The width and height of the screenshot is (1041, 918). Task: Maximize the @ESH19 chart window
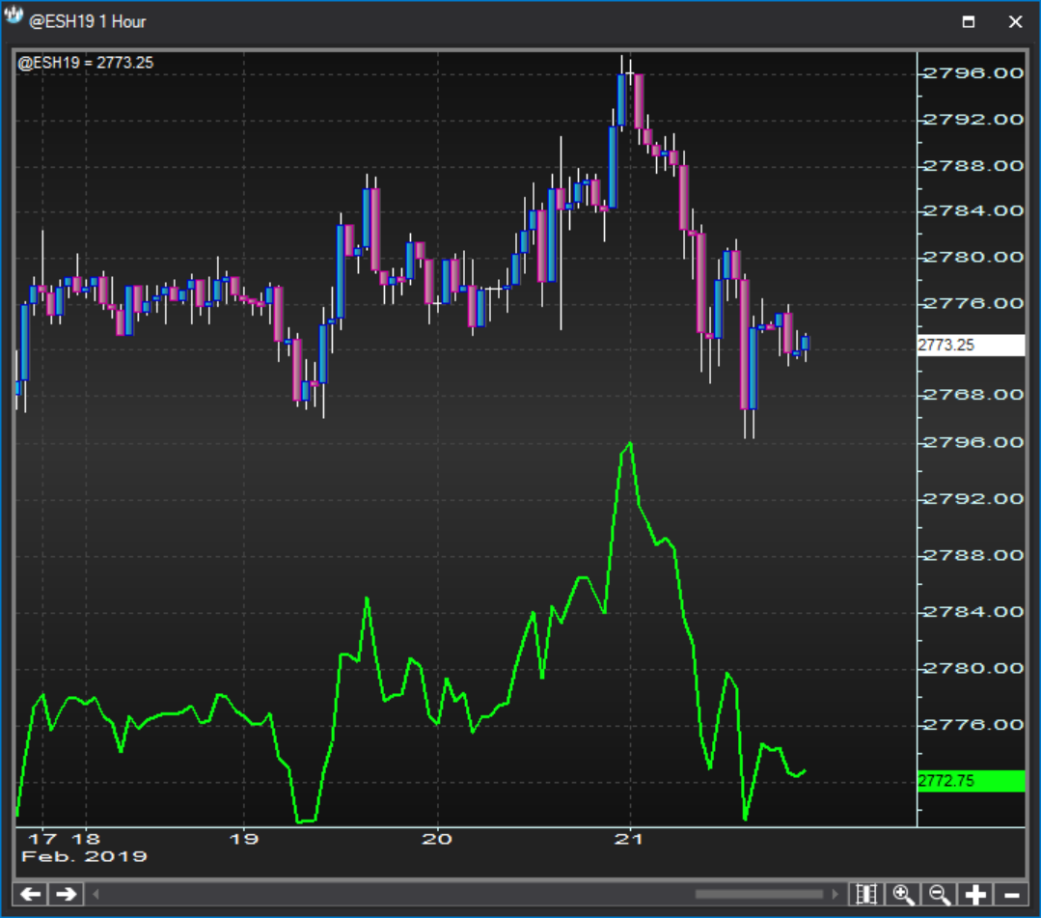pyautogui.click(x=969, y=21)
